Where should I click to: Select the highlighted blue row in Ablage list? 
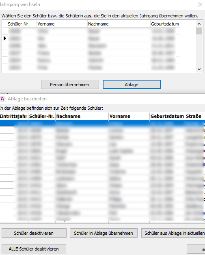coord(102,123)
